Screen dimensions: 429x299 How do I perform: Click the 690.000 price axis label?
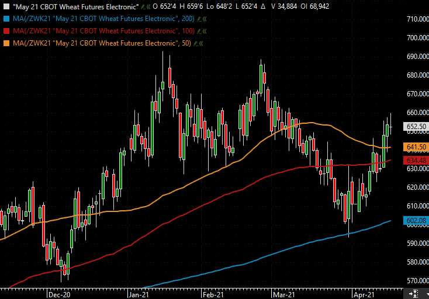pyautogui.click(x=418, y=57)
